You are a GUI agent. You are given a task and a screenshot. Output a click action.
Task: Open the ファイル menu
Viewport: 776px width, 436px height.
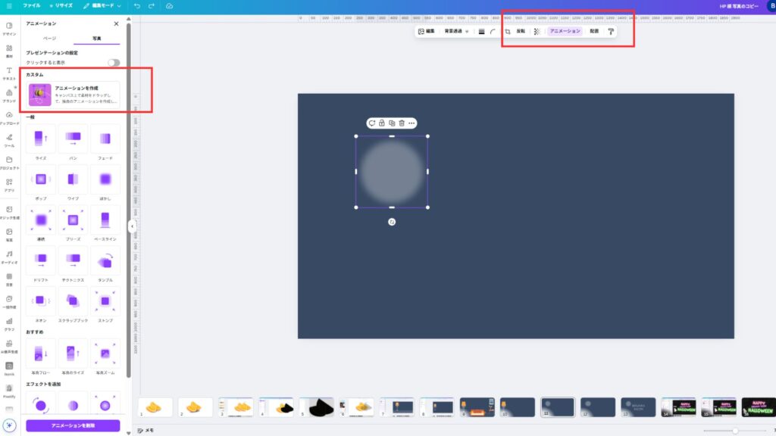coord(31,5)
